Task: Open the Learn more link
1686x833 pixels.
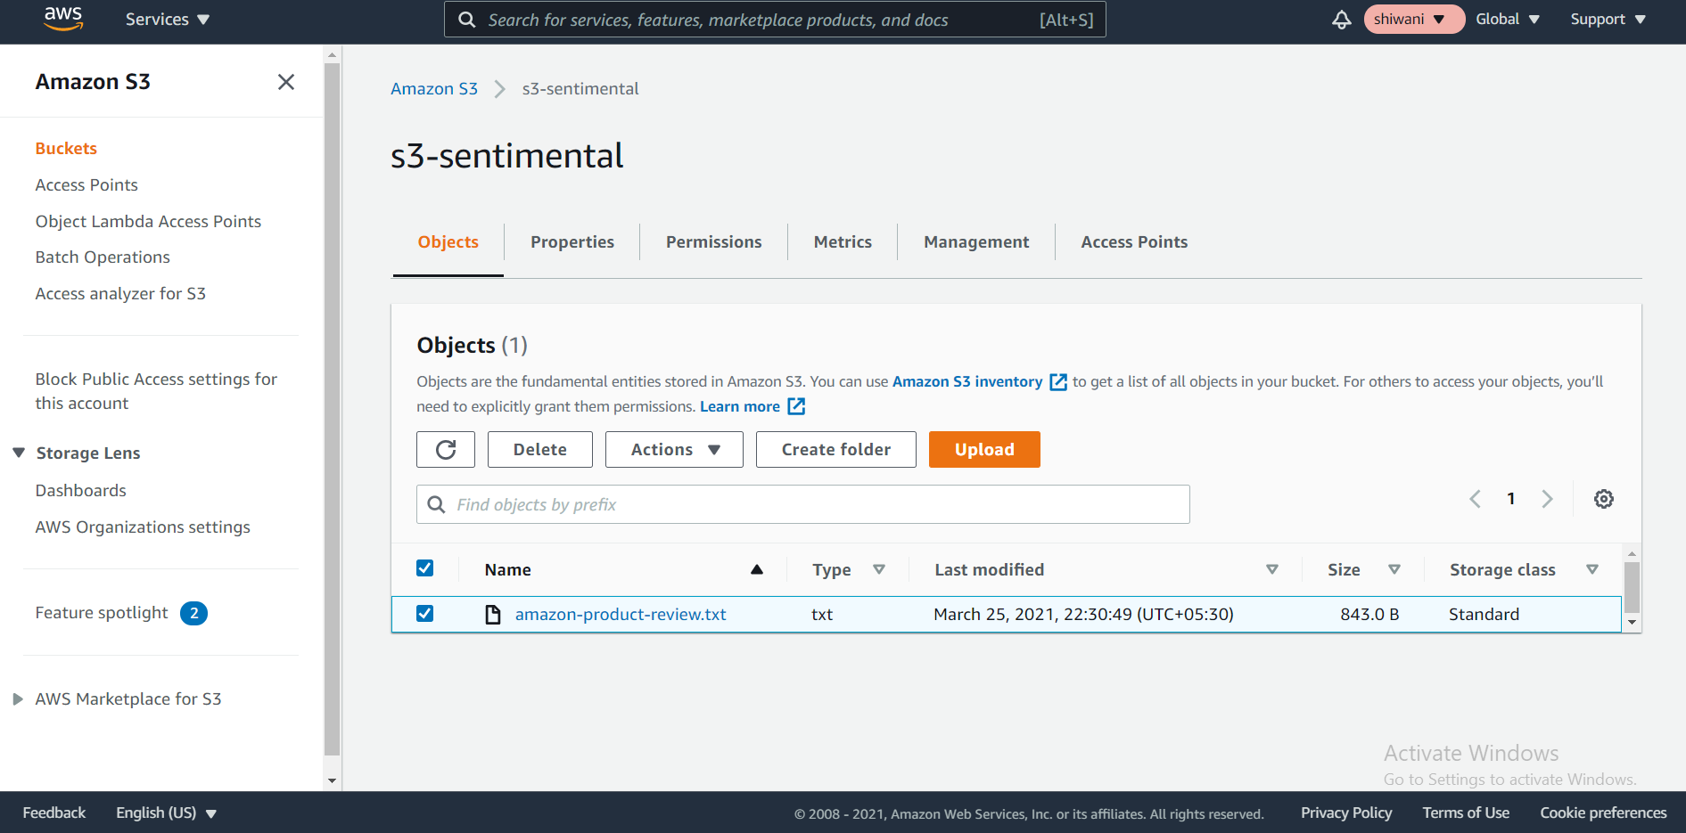Action: [x=740, y=407]
